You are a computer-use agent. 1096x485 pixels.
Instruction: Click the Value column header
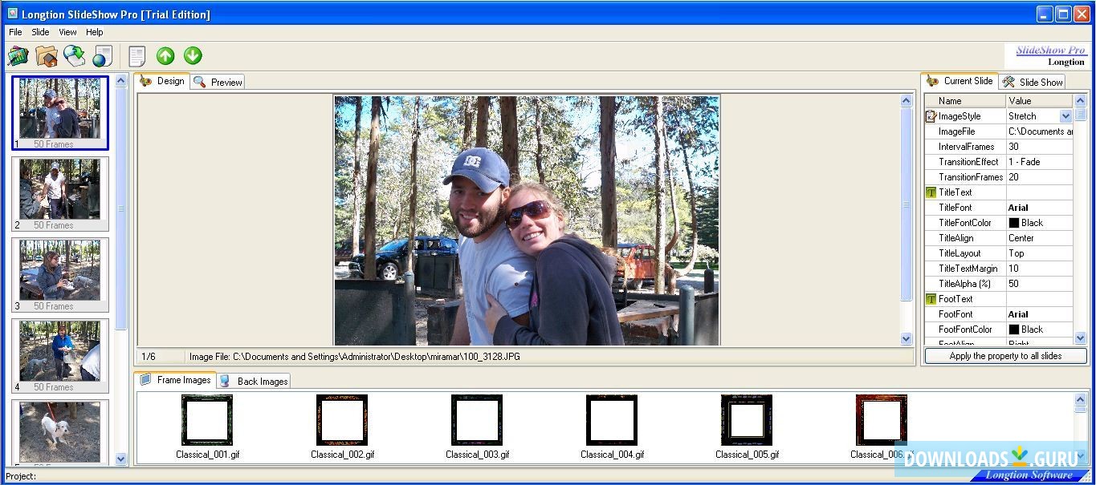click(1040, 101)
